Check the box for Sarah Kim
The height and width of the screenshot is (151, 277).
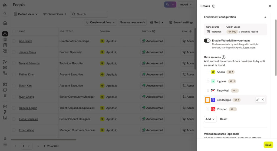point(14,86)
